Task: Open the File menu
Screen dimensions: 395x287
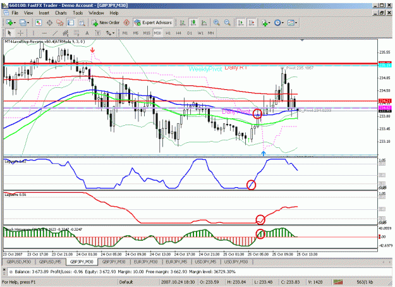Action: (x=15, y=13)
